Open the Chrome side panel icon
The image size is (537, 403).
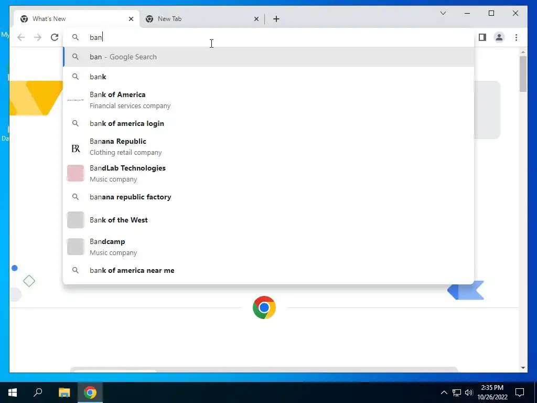pyautogui.click(x=482, y=37)
